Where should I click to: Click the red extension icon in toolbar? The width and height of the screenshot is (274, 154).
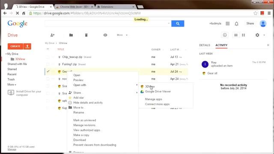click(262, 13)
